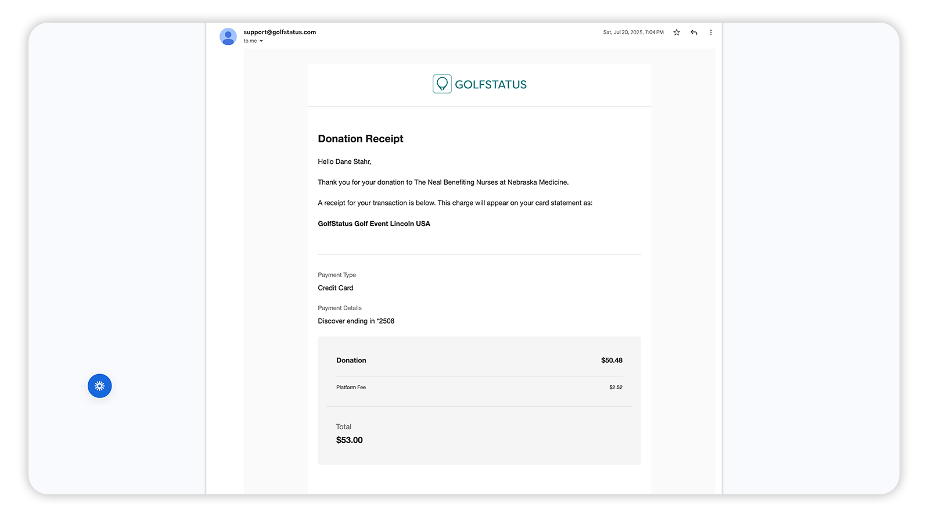
Task: Star this email from GolfStatus
Action: click(677, 33)
